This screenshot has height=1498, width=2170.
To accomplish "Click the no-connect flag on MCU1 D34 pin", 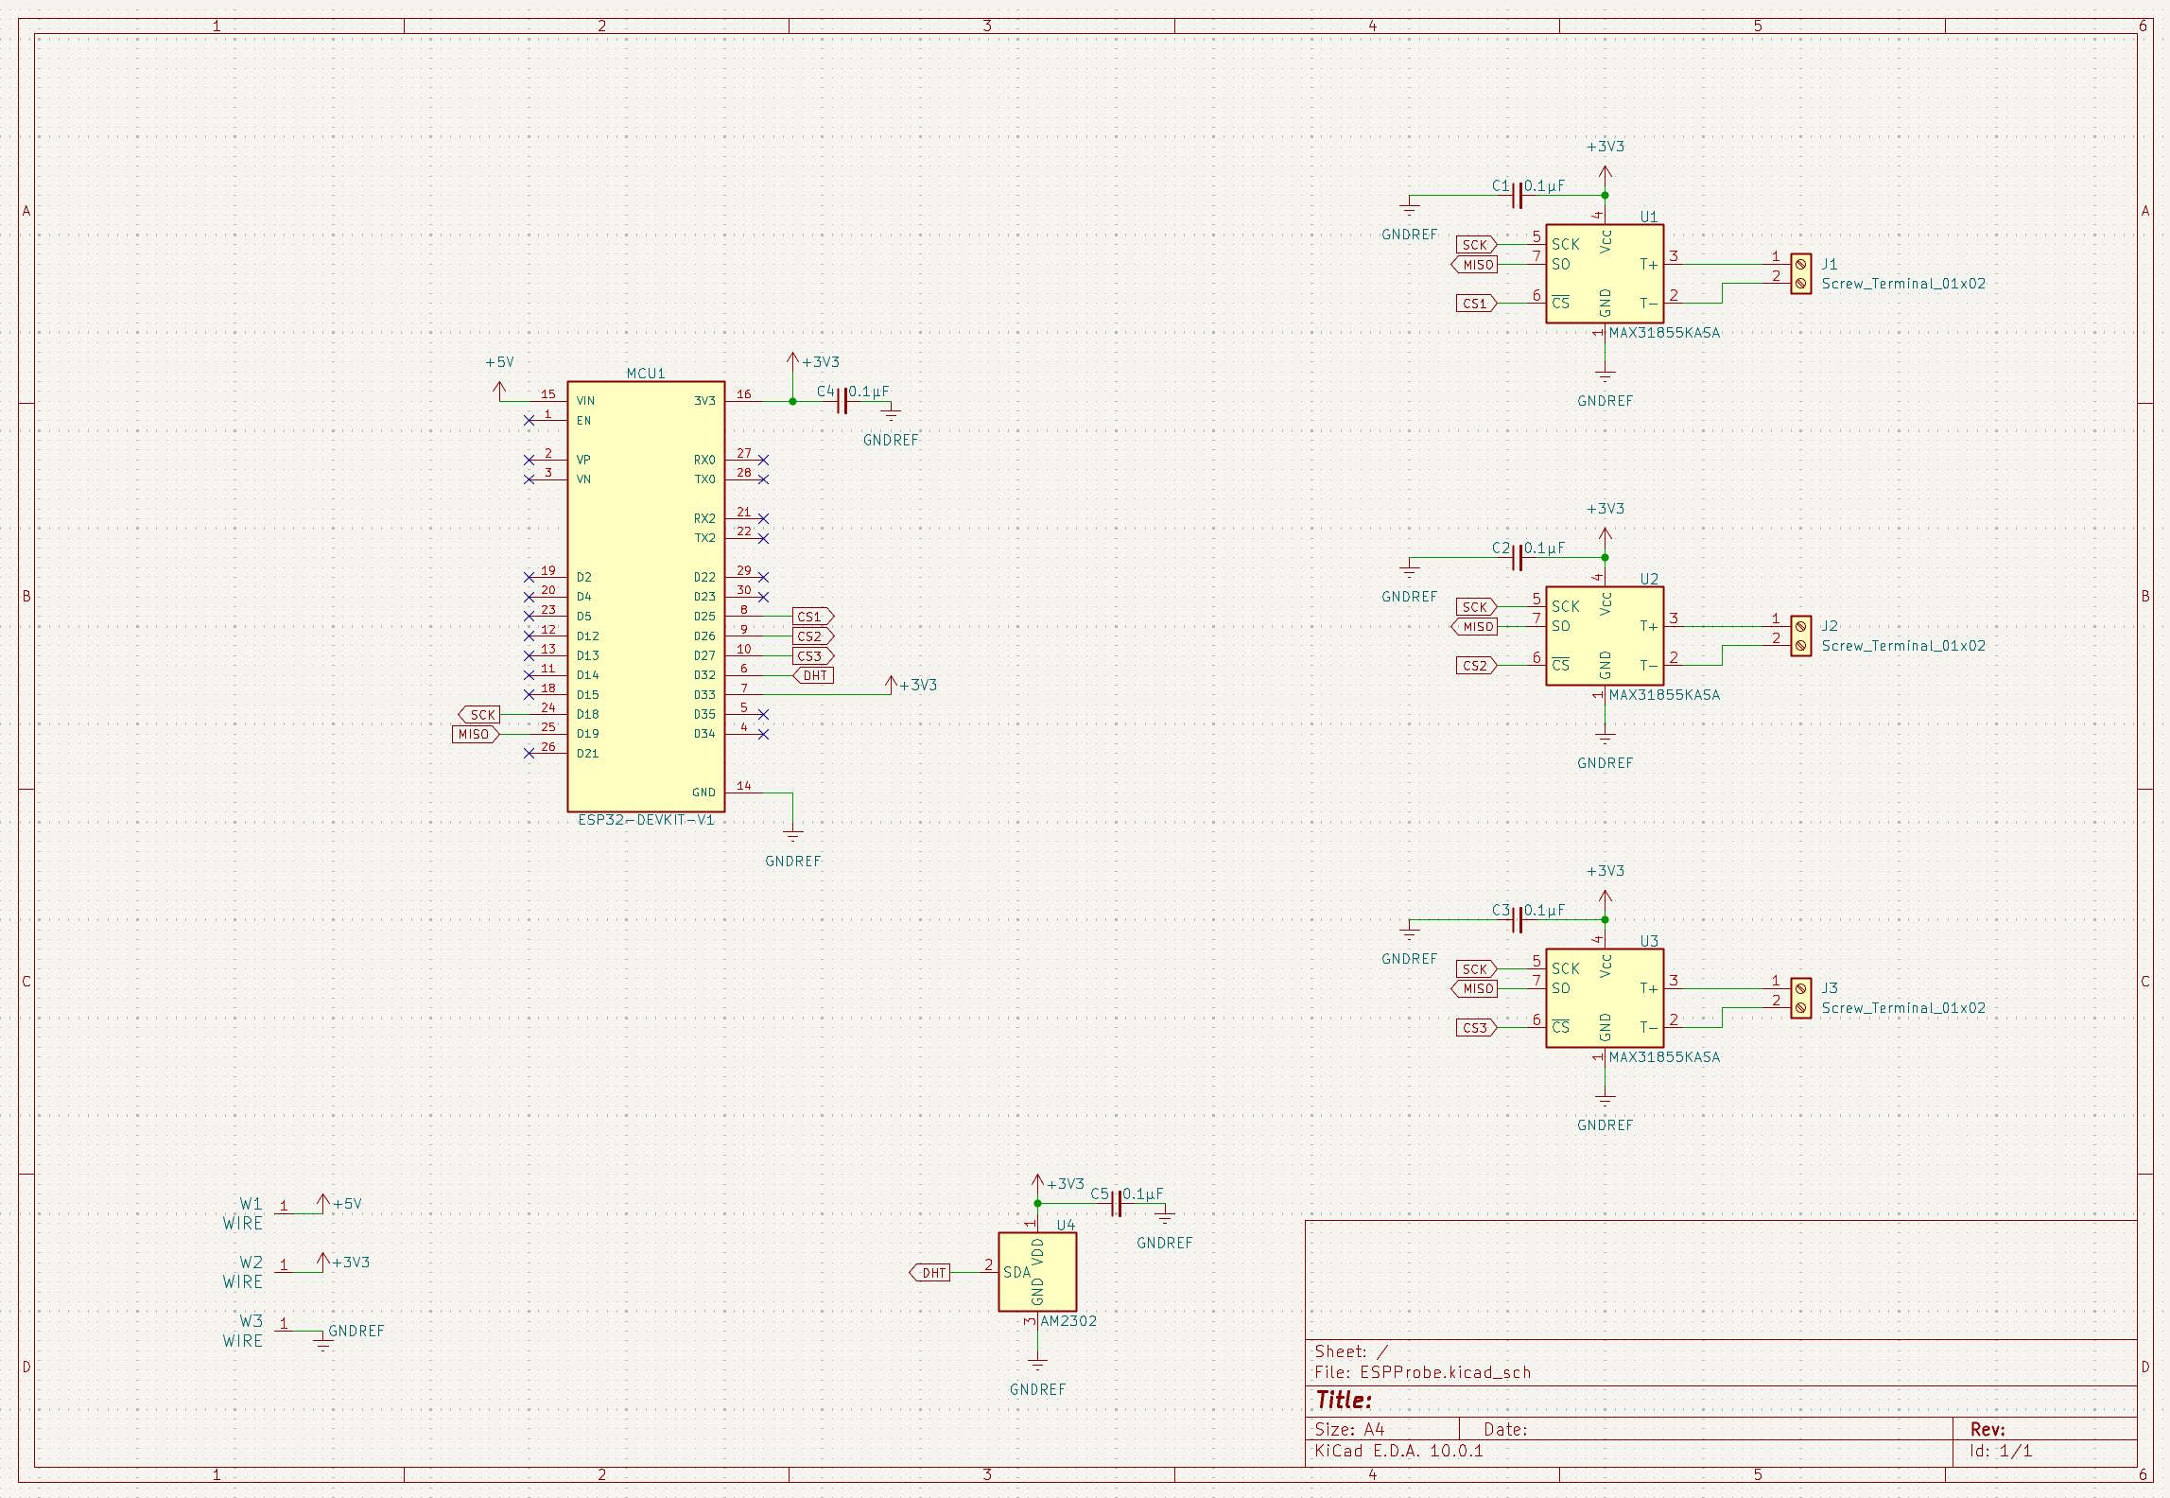I will (x=763, y=734).
